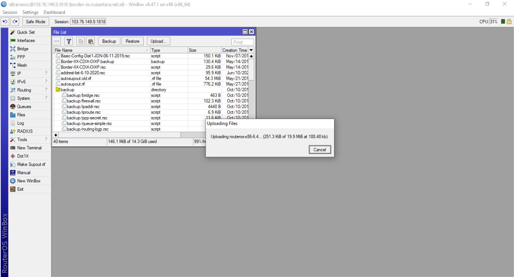The width and height of the screenshot is (514, 277).
Task: Sort by Creation Time column header
Action: click(x=235, y=50)
